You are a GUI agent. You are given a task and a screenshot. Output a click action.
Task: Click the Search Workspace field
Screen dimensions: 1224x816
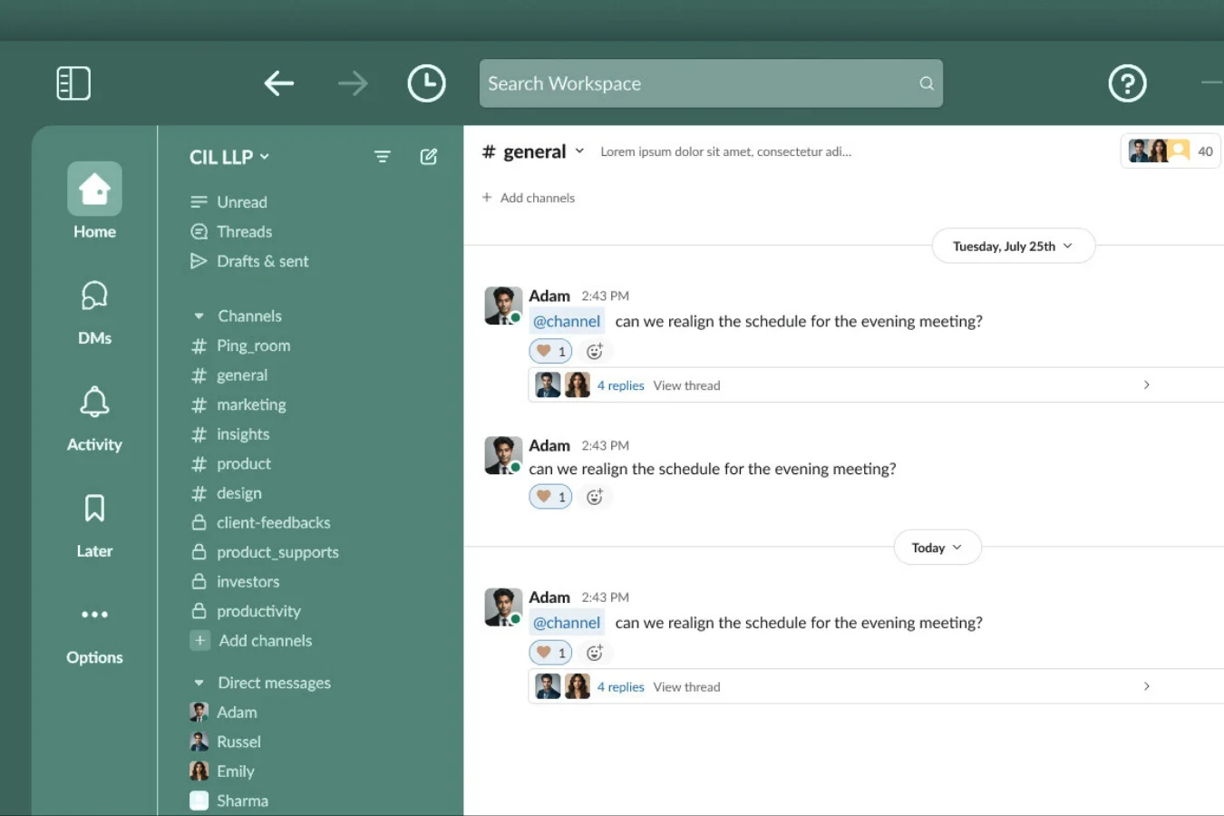click(698, 83)
